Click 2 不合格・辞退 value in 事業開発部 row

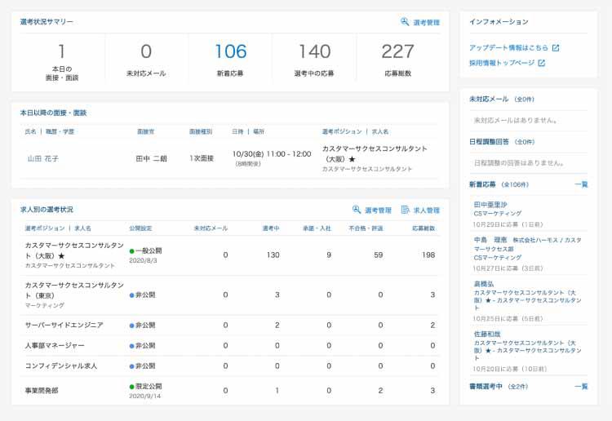380,390
